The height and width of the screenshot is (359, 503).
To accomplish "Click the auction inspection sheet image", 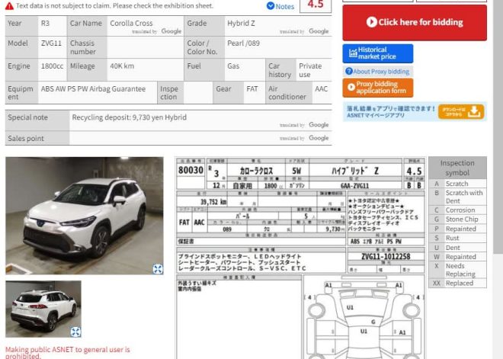I will click(x=300, y=229).
